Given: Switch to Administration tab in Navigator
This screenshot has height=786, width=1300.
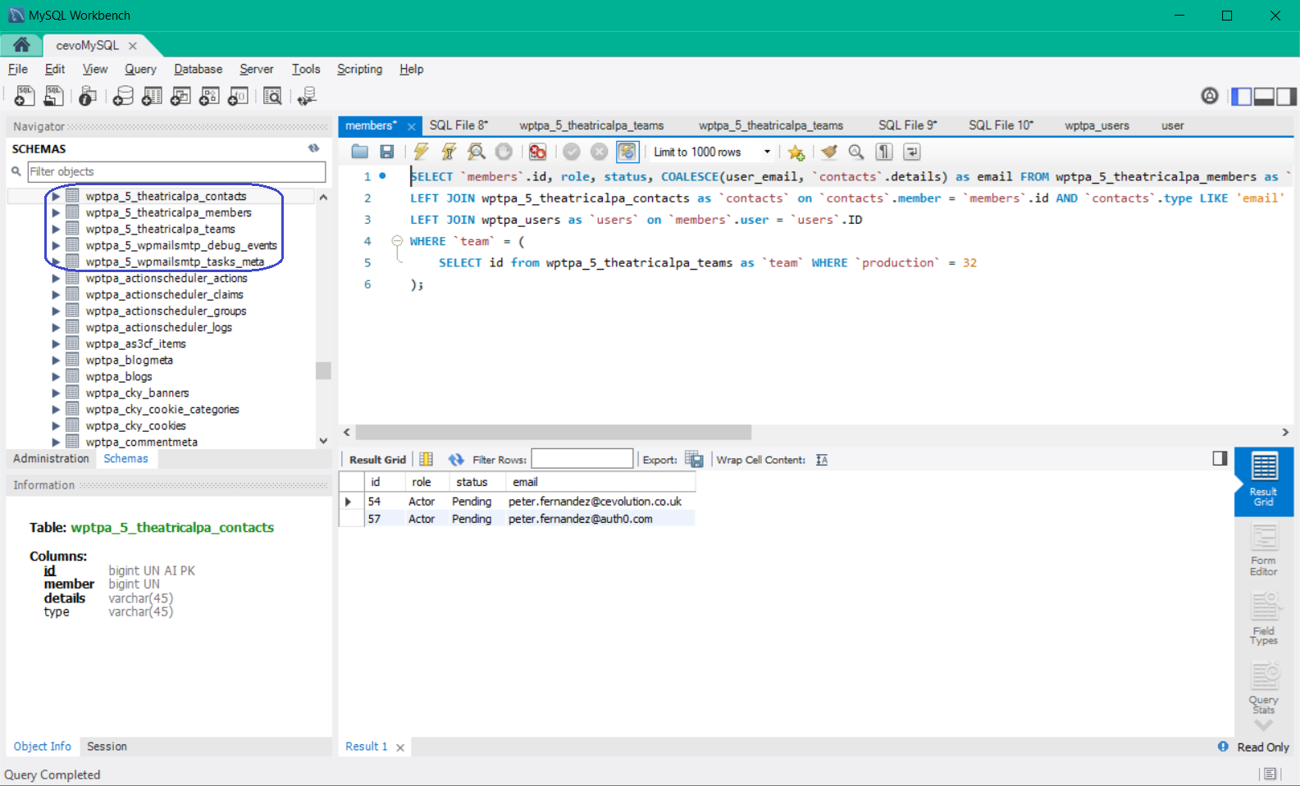Looking at the screenshot, I should click(51, 459).
